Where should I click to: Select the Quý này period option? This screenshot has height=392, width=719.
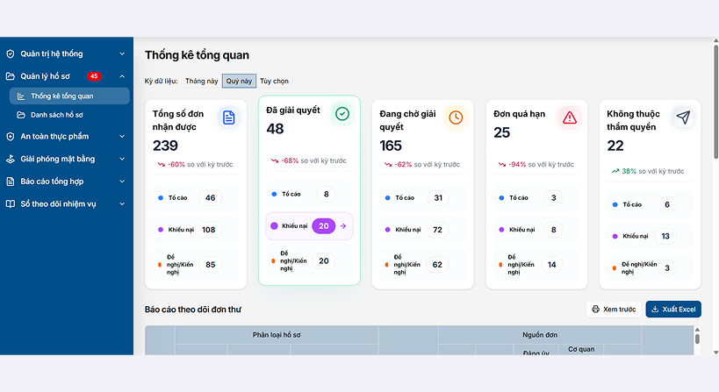[239, 81]
